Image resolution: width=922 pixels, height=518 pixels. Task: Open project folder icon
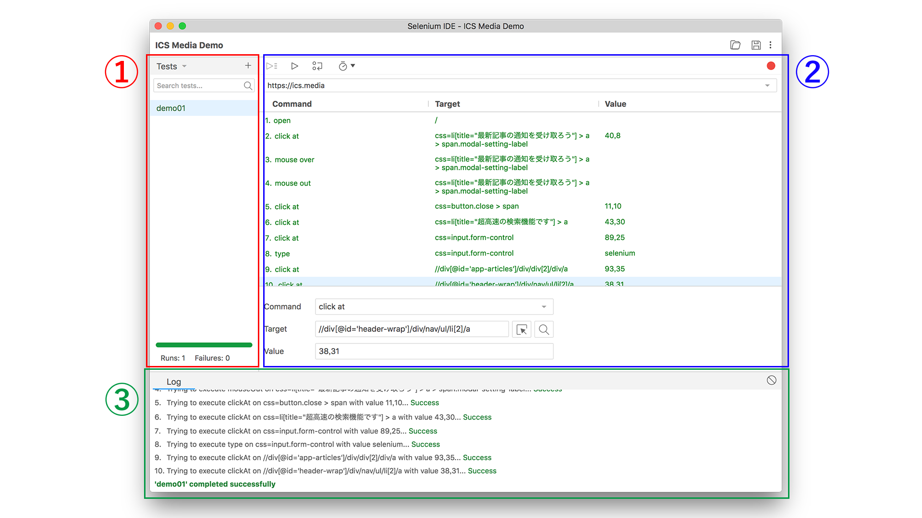click(x=735, y=45)
